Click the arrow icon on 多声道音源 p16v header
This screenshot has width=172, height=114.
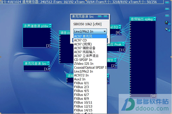50,26
